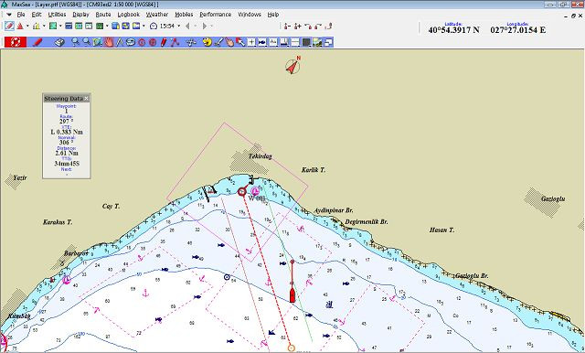This screenshot has height=353, width=585.
Task: Click the Steering Data panel title
Action: pos(63,99)
